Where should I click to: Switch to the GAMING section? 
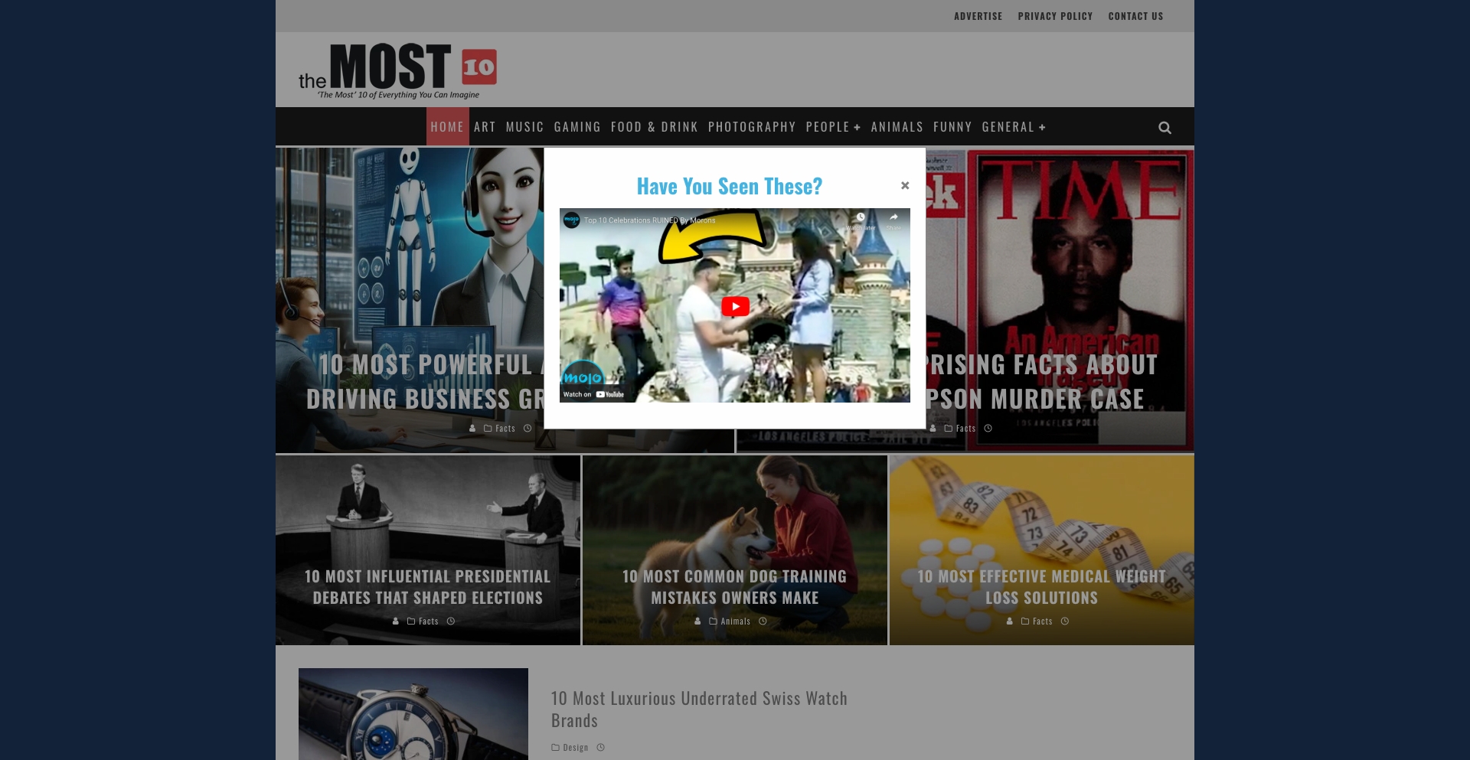(577, 127)
